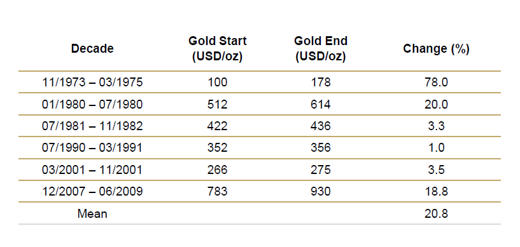This screenshot has width=520, height=247.
Task: Select the gold start value 100
Action: 218,82
